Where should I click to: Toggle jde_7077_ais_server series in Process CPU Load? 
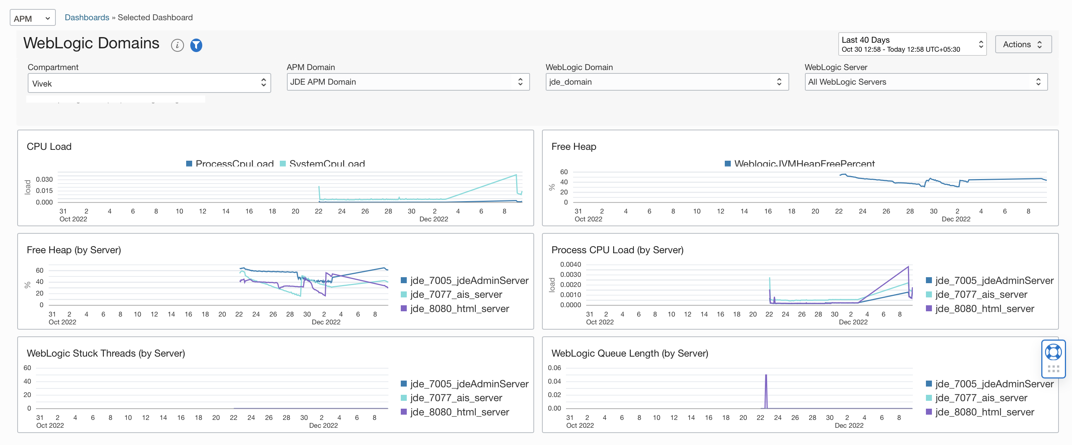click(x=981, y=294)
